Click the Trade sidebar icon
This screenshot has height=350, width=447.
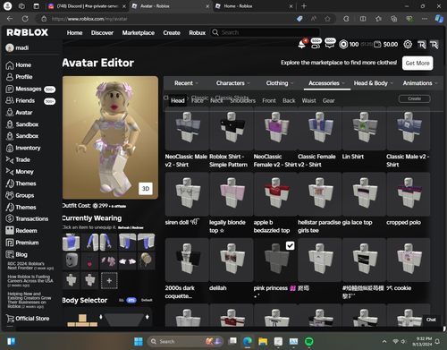[10, 159]
